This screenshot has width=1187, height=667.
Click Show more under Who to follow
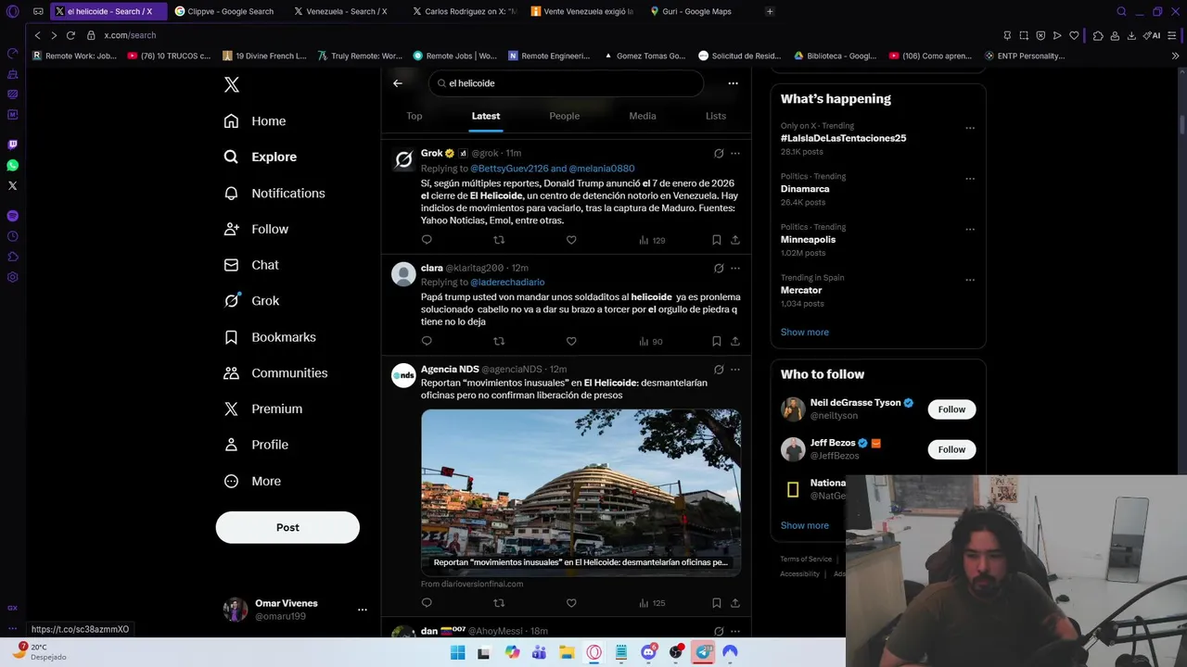click(805, 525)
